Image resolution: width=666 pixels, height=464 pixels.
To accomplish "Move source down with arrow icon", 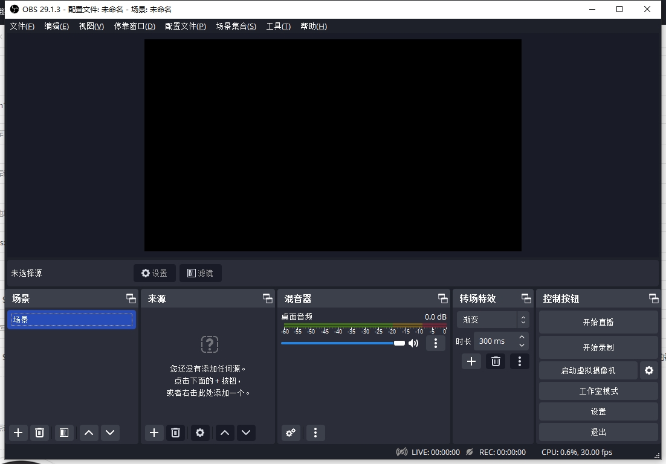I will click(246, 433).
